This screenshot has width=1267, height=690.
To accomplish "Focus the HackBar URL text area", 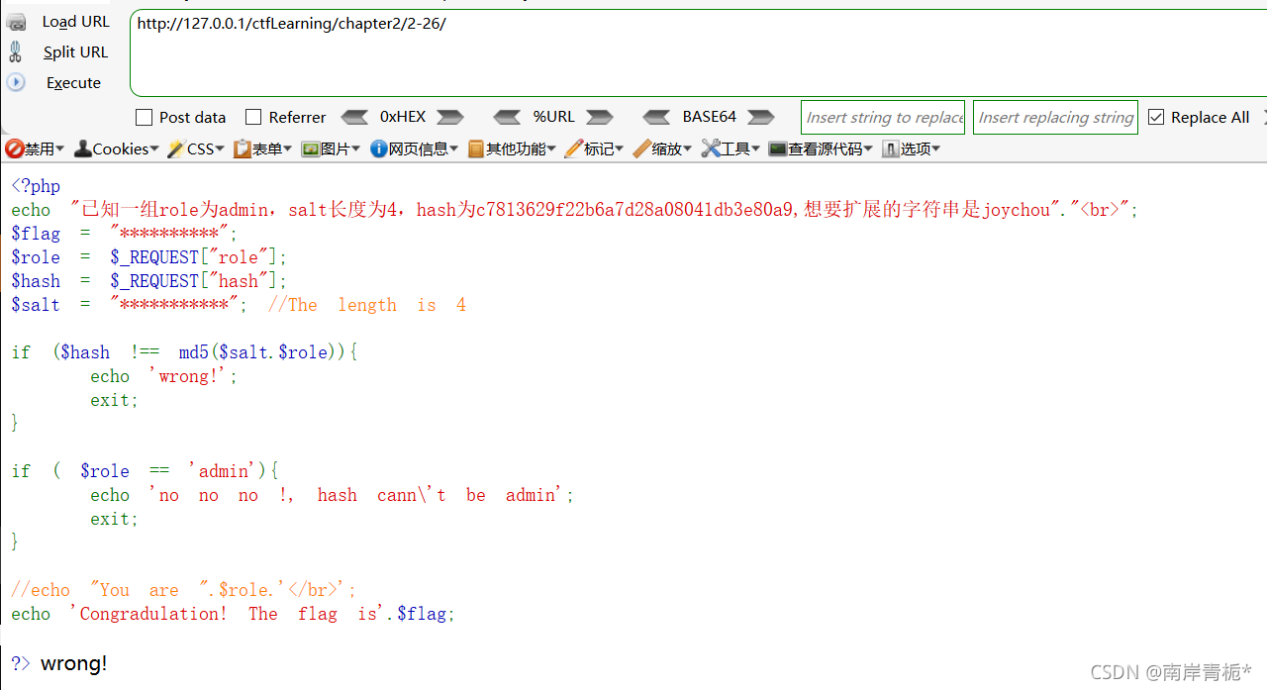I will 698,52.
